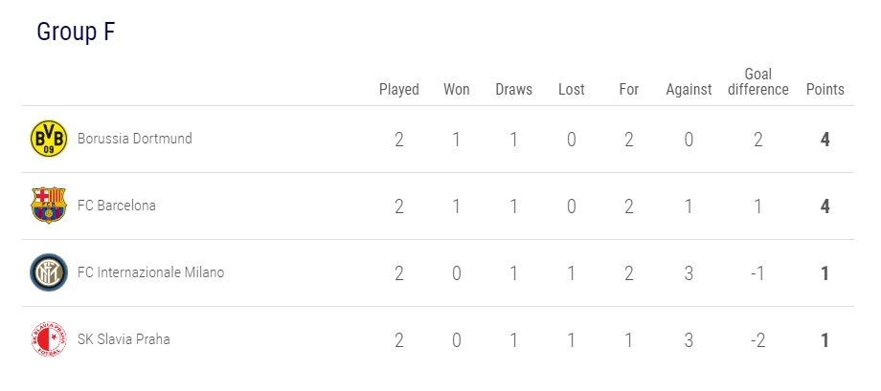The image size is (881, 391).
Task: Click Inter Milan's Against goals value
Action: click(x=689, y=273)
